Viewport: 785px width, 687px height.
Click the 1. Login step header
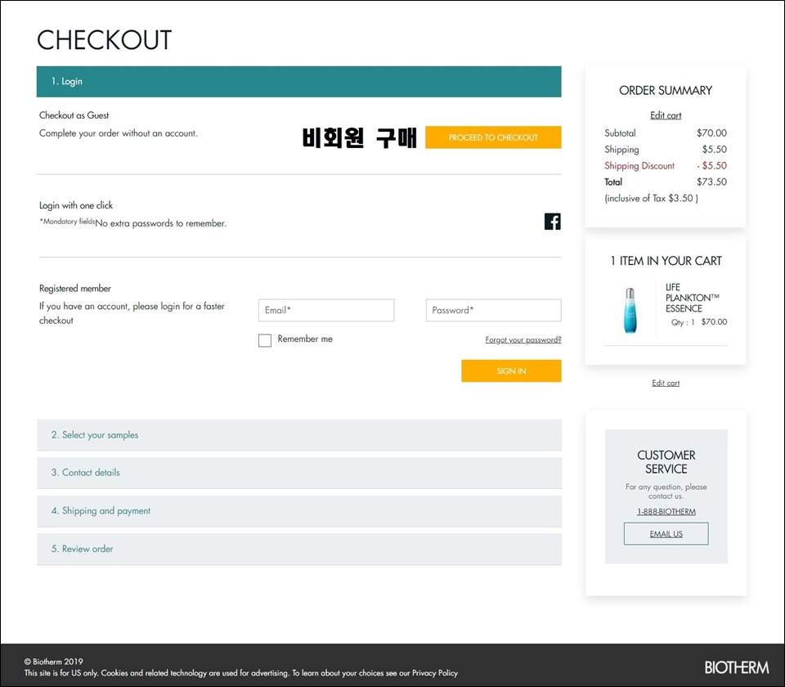(x=299, y=81)
